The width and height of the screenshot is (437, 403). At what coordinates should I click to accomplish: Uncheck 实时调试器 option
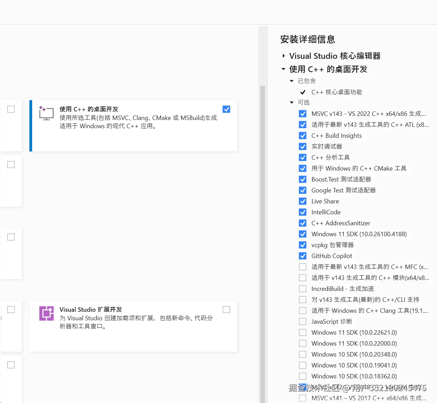click(303, 146)
